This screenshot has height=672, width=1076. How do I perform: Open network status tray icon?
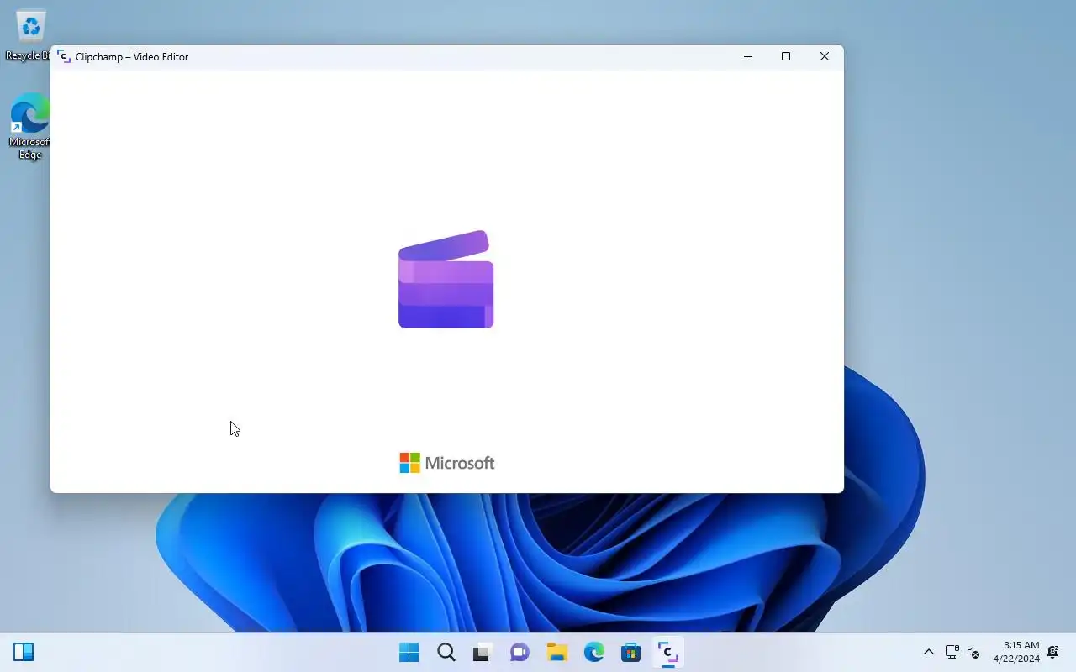tap(952, 652)
